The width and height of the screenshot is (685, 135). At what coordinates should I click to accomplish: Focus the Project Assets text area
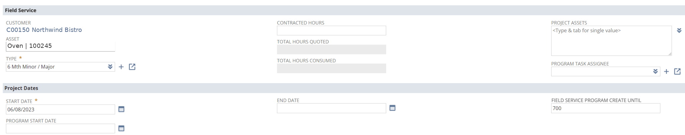tap(611, 41)
